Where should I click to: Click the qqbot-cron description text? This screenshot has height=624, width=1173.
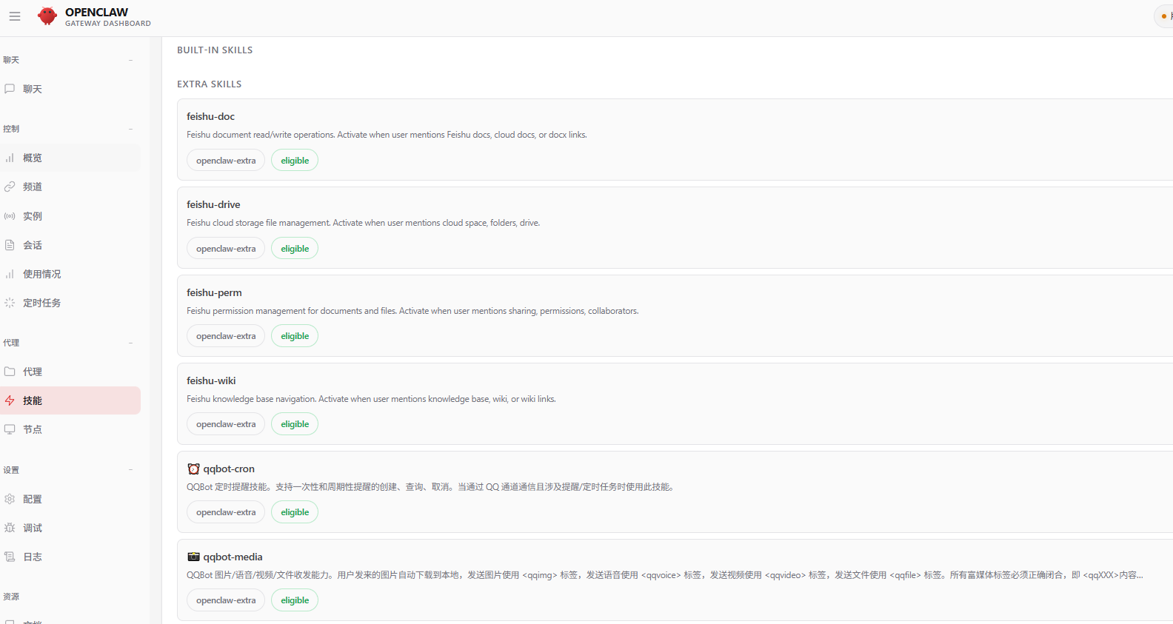coord(430,487)
